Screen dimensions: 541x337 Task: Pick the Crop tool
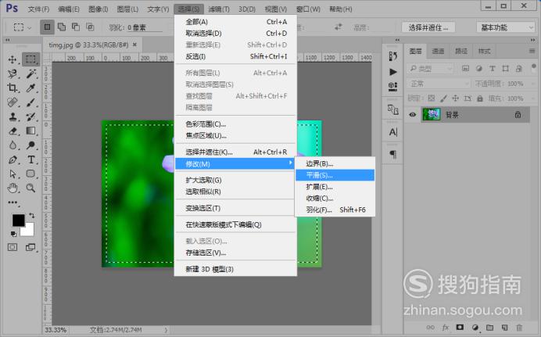point(13,88)
